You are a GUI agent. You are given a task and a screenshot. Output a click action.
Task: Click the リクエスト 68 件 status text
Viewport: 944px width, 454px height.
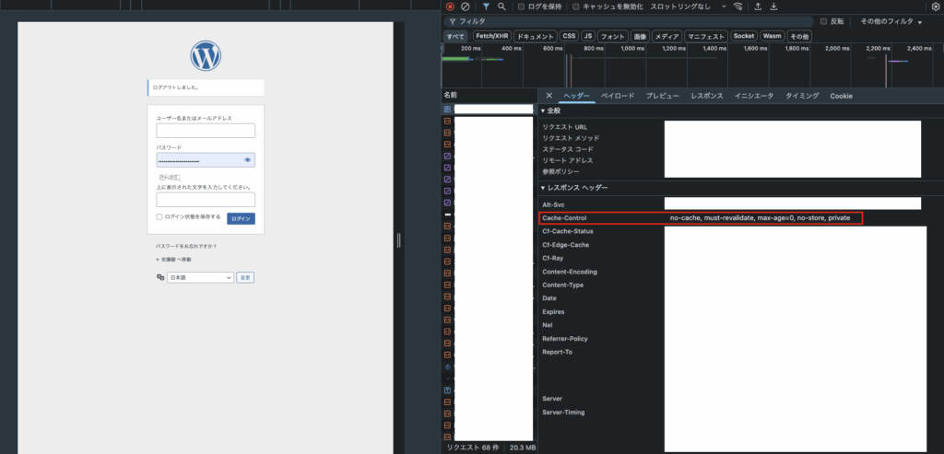[x=472, y=448]
